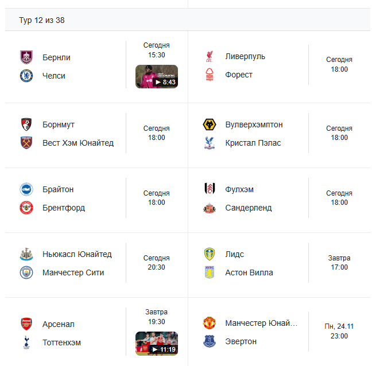Click the Brentford bee crest

click(26, 208)
